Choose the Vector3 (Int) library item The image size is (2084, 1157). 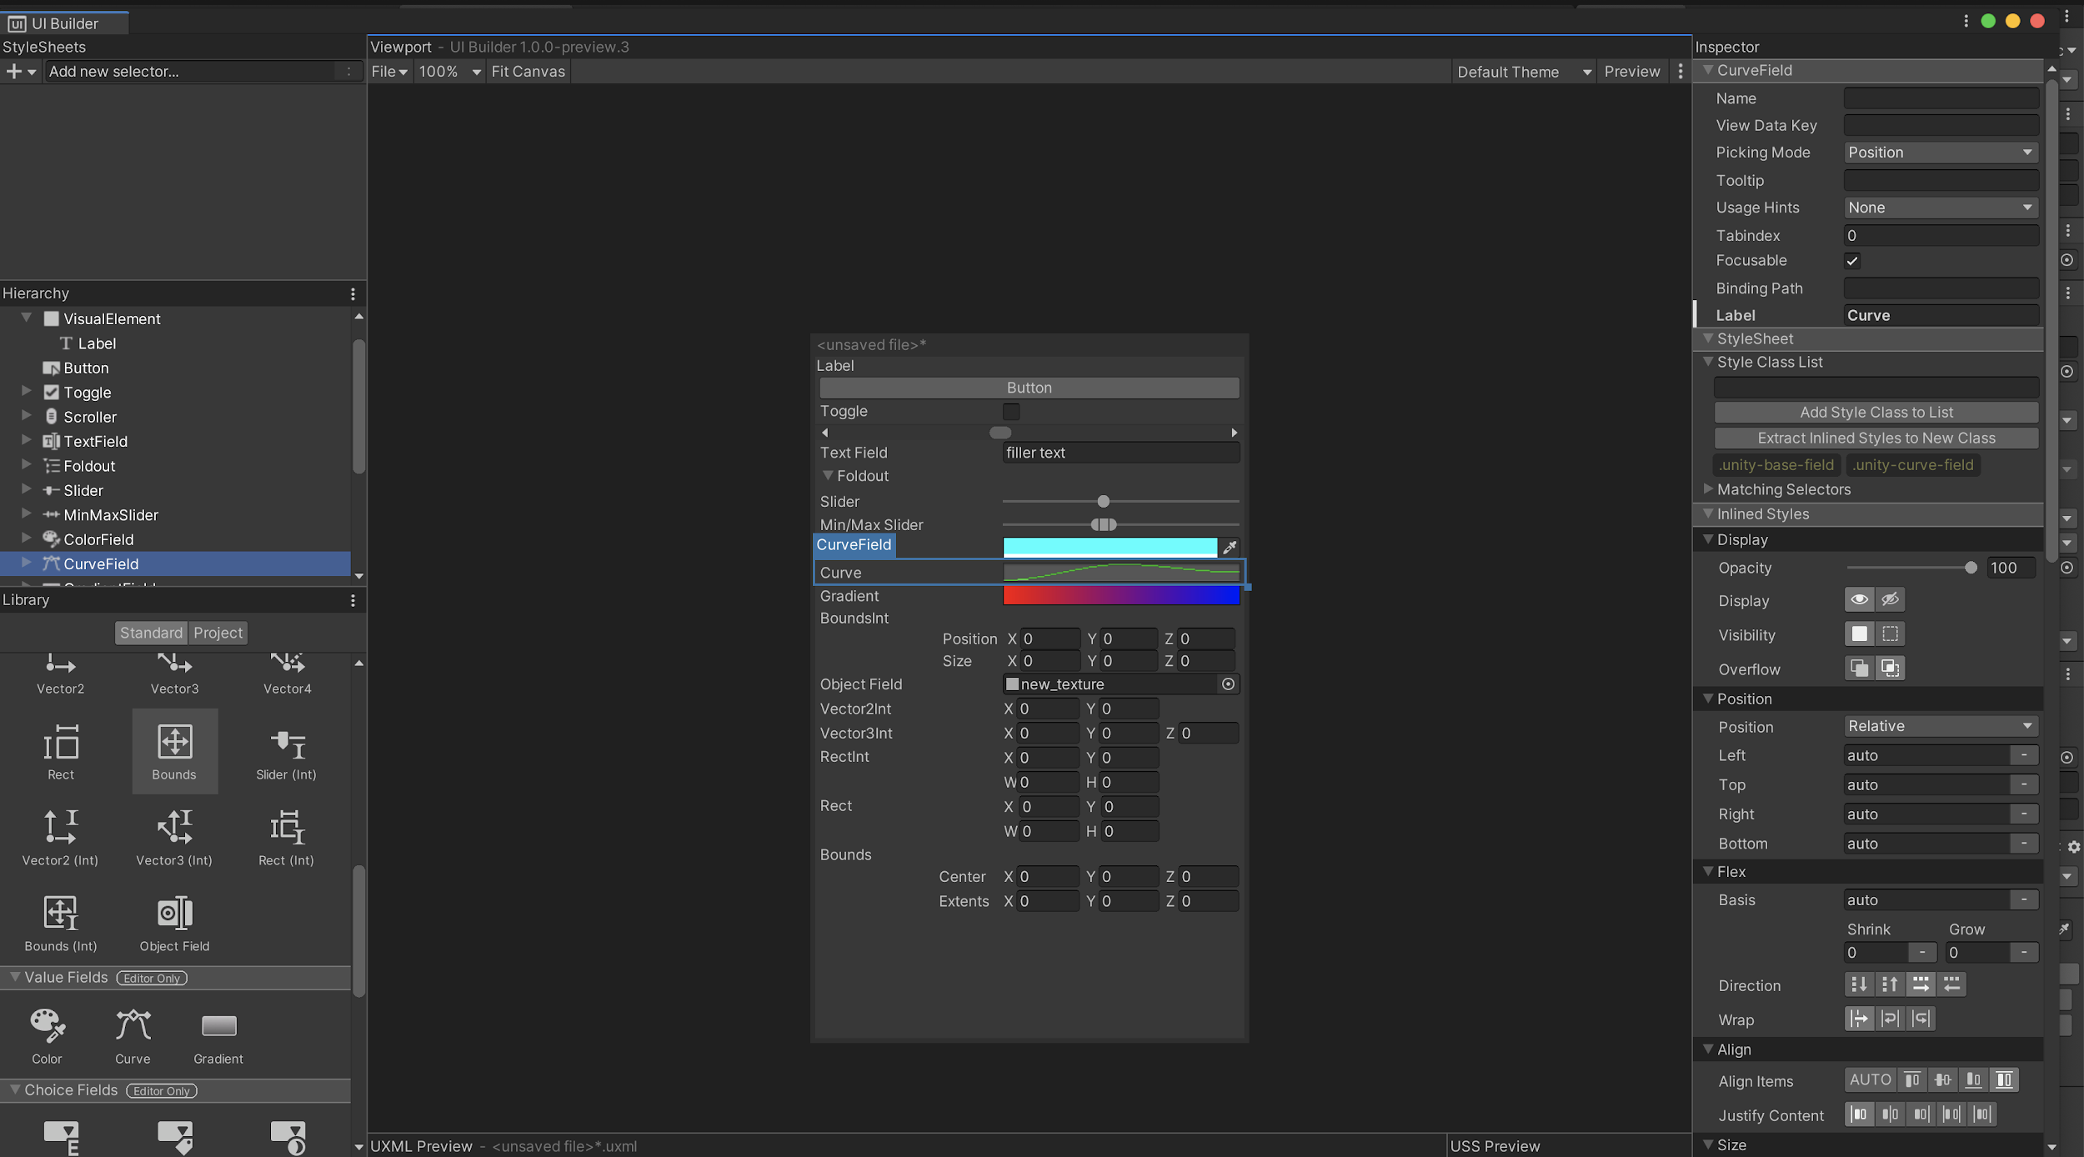pos(174,837)
